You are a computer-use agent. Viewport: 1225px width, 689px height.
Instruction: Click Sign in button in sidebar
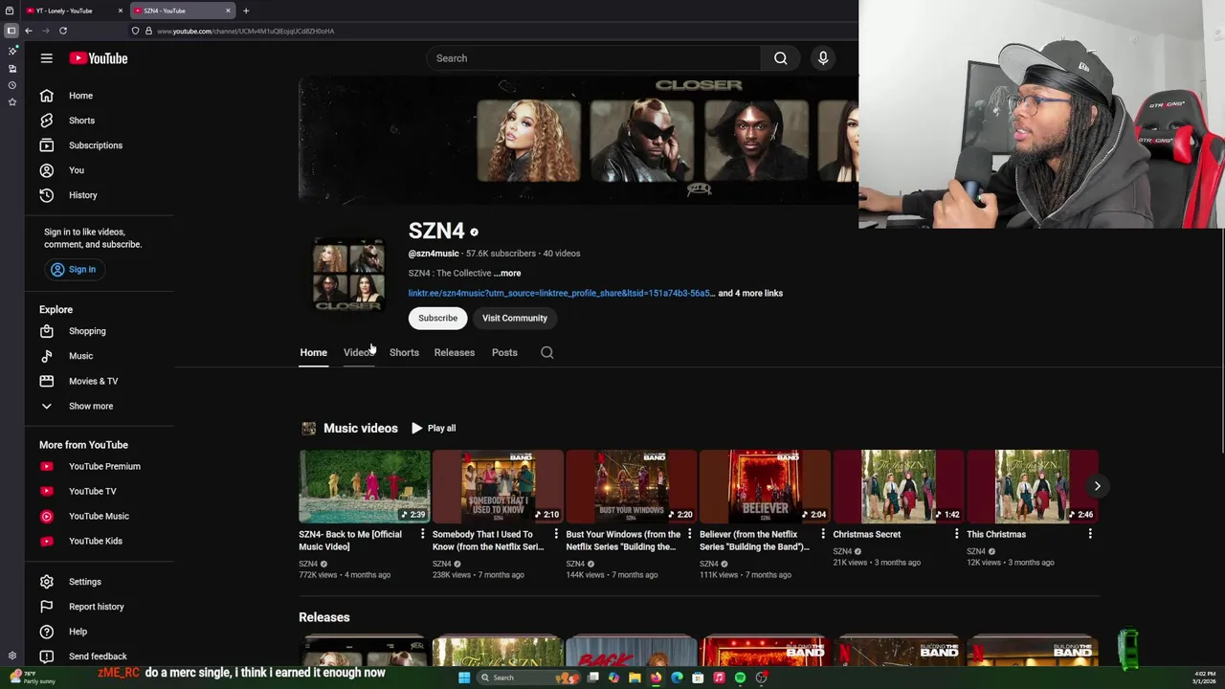pyautogui.click(x=74, y=270)
